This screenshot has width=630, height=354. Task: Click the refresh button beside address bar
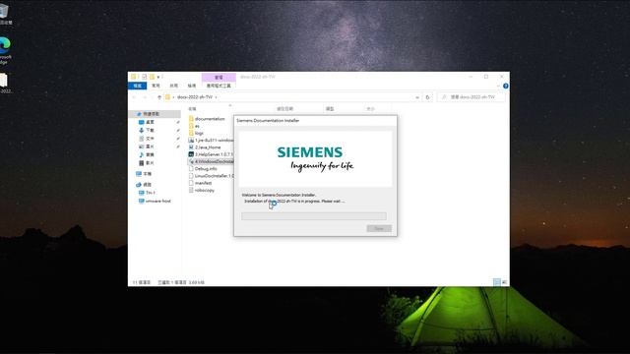(x=427, y=97)
